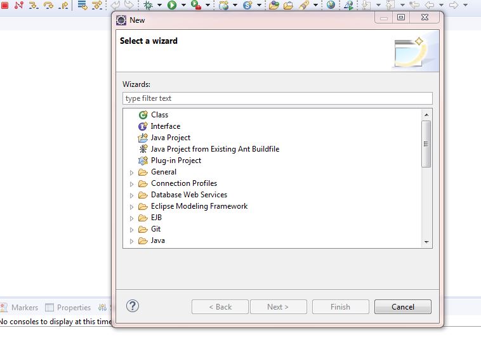
Task: Expand the Eclipse Modeling Framework folder
Action: 131,207
